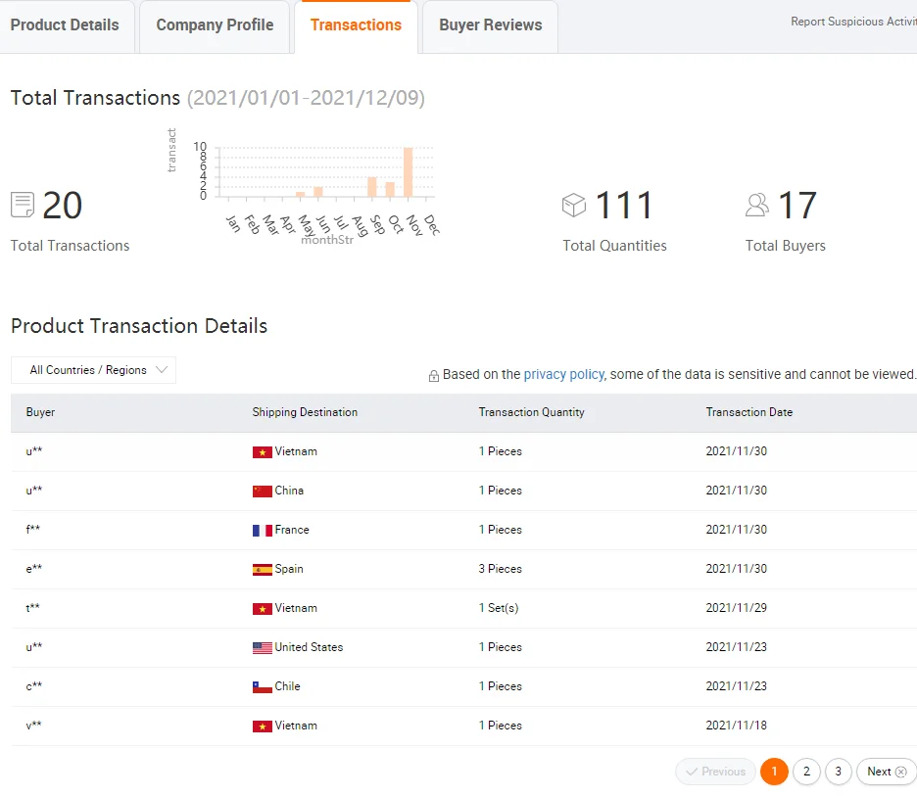Screen dimensions: 917x797
Task: Go to page 2 of transactions
Action: point(806,772)
